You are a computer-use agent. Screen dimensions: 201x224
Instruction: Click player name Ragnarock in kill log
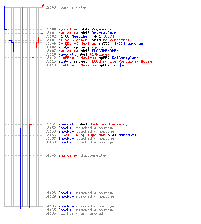click(102, 29)
